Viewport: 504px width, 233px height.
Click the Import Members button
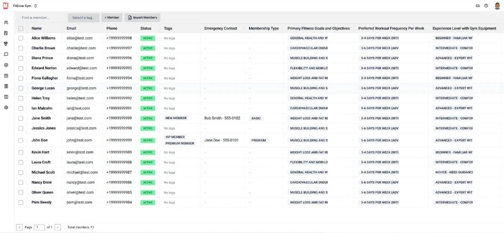coord(142,17)
